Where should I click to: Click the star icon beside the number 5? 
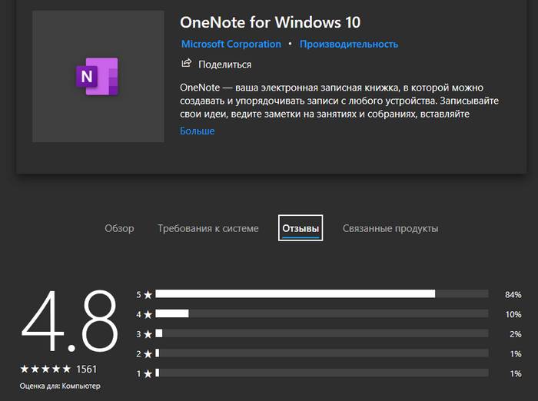148,294
